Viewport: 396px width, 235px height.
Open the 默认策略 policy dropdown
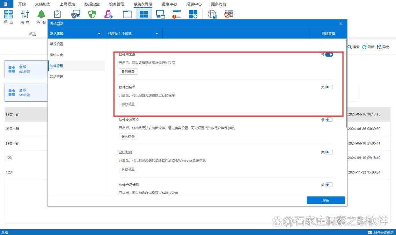click(76, 33)
